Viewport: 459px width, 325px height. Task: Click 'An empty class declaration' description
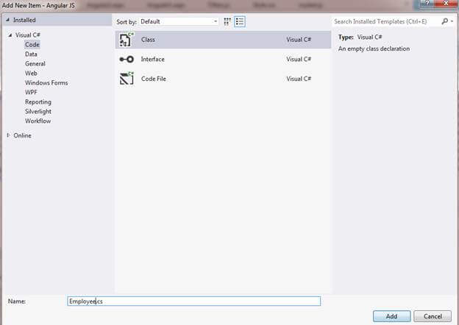click(x=374, y=49)
